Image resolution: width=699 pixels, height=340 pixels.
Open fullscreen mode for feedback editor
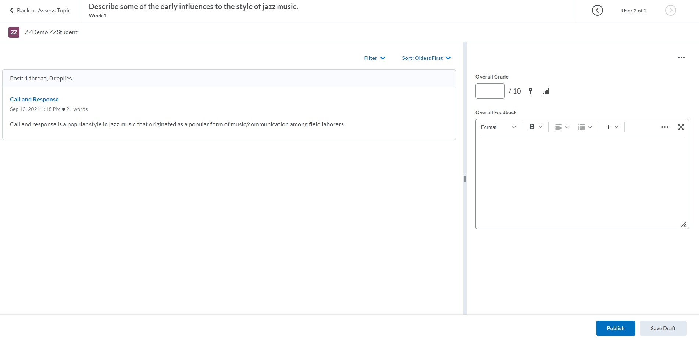pyautogui.click(x=681, y=127)
